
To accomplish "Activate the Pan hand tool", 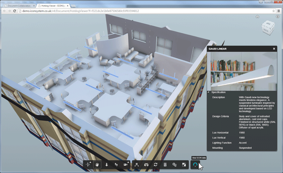I will point(97,165).
